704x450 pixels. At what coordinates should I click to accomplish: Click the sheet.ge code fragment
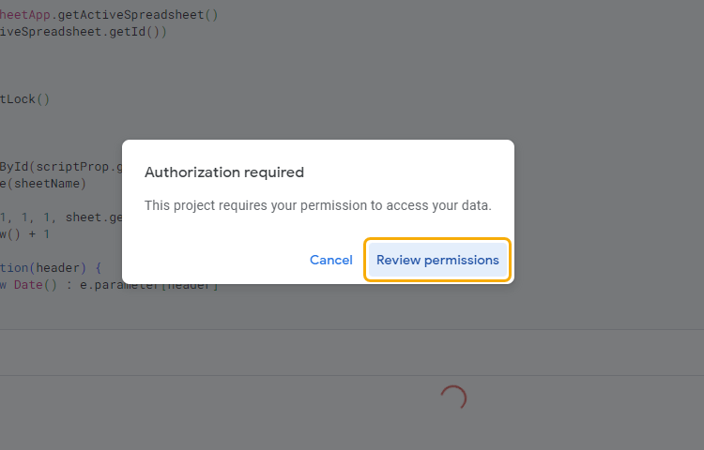click(x=94, y=217)
